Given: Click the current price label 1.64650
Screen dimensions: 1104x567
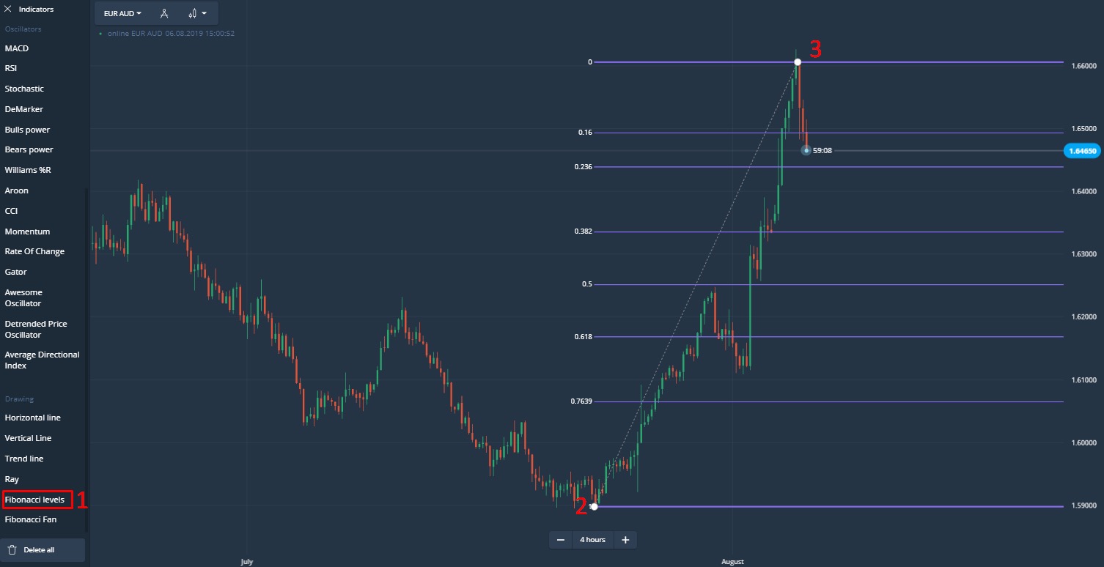Looking at the screenshot, I should point(1082,151).
